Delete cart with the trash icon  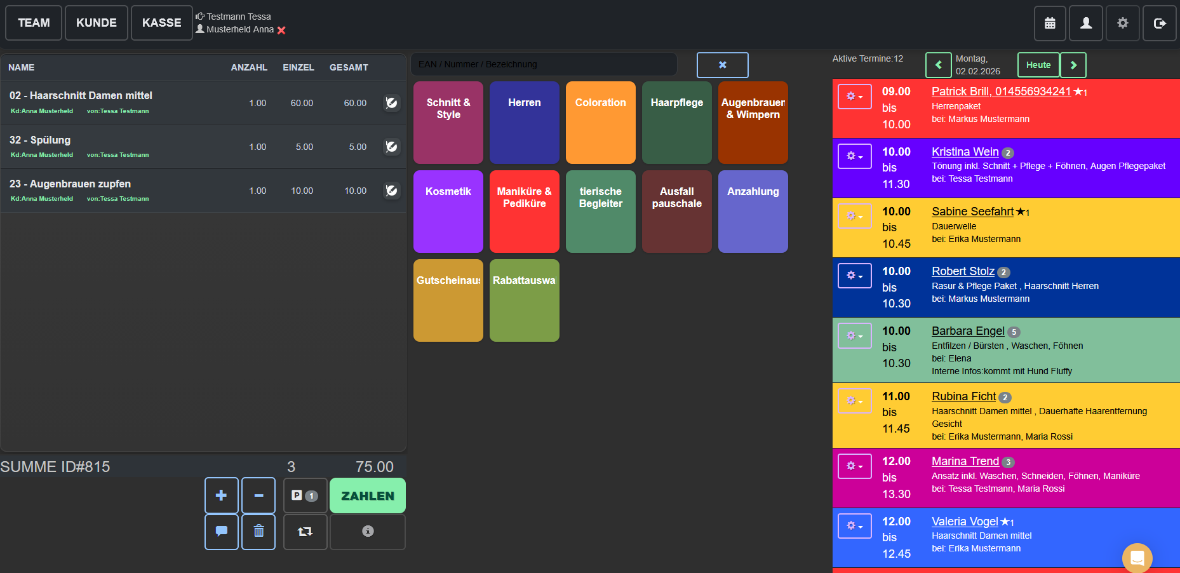click(258, 531)
